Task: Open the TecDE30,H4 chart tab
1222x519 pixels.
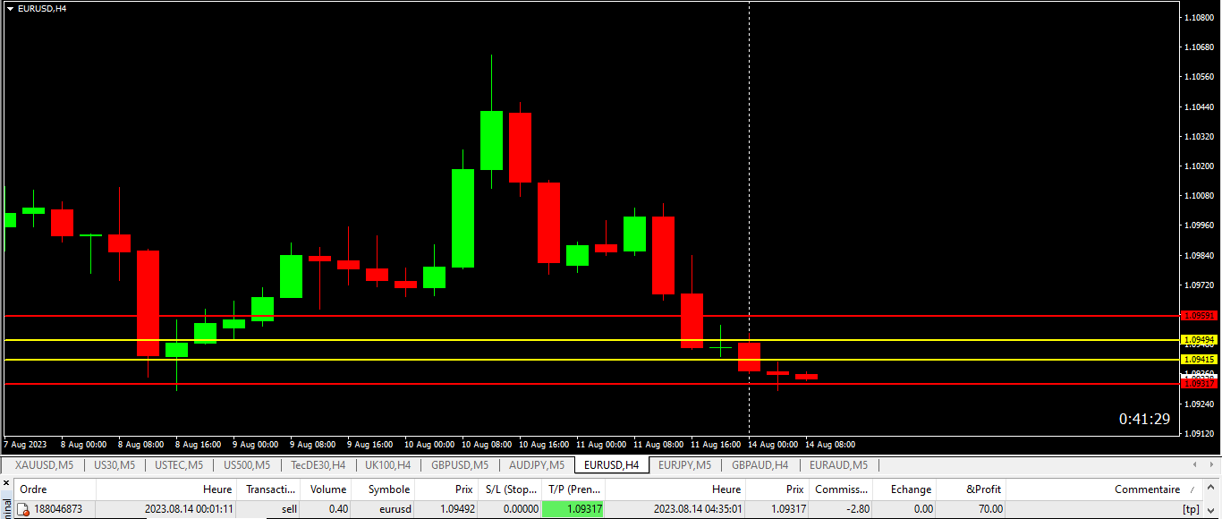Action: [x=318, y=465]
